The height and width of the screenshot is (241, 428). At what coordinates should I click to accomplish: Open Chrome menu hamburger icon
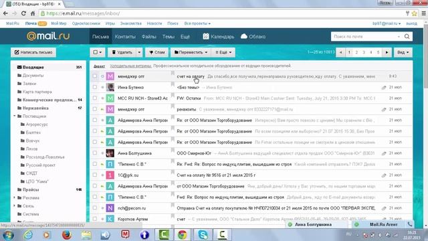(423, 13)
